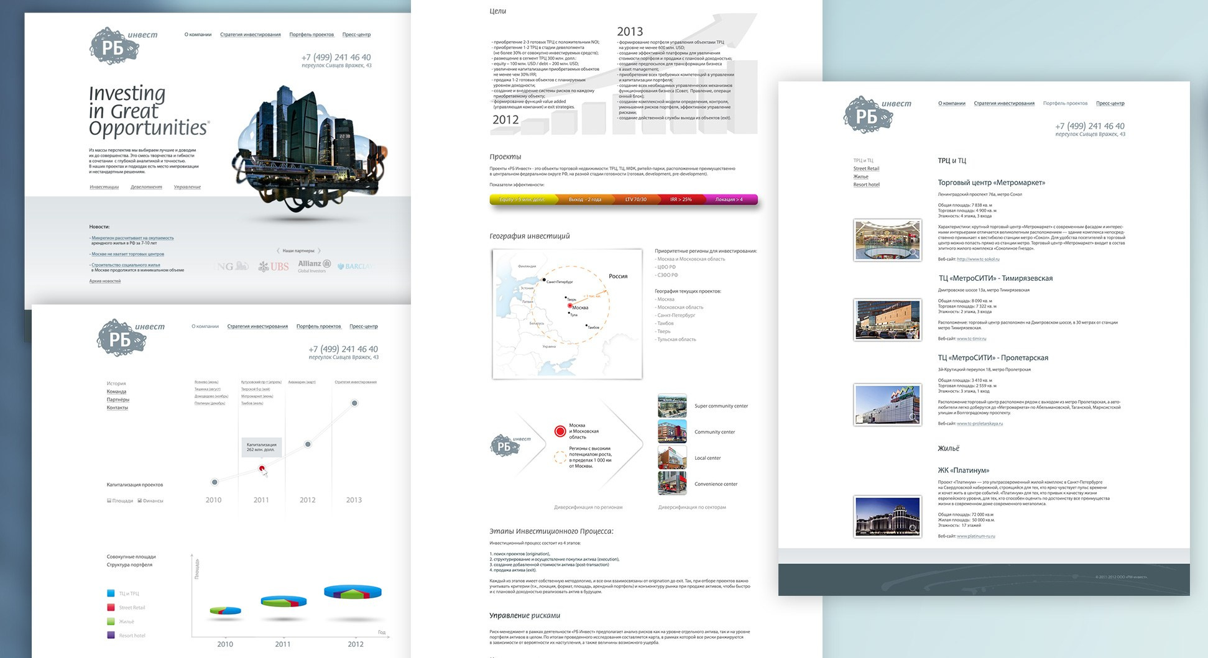Select the 2012 point on capitalization chart
The width and height of the screenshot is (1208, 658).
point(308,444)
